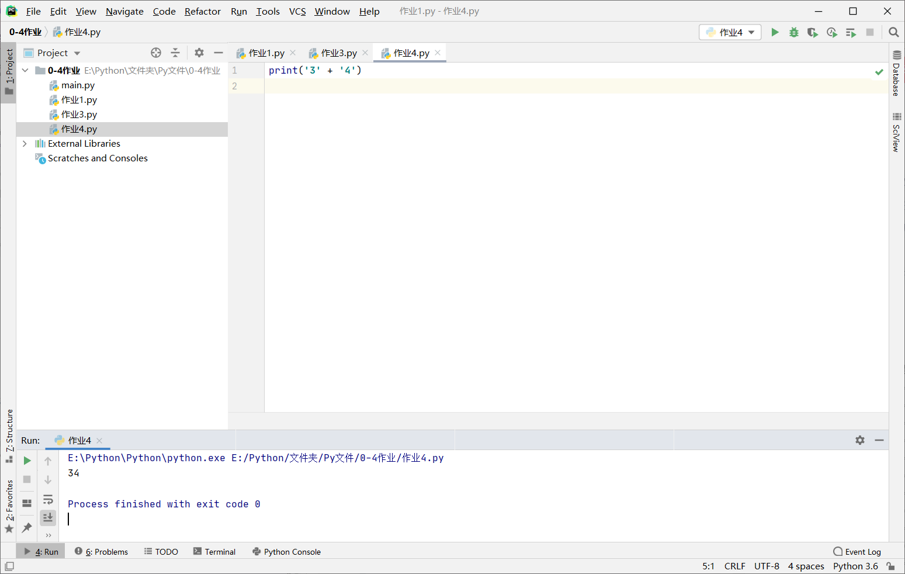This screenshot has height=574, width=905.
Task: Open the Database tool window
Action: 896,73
